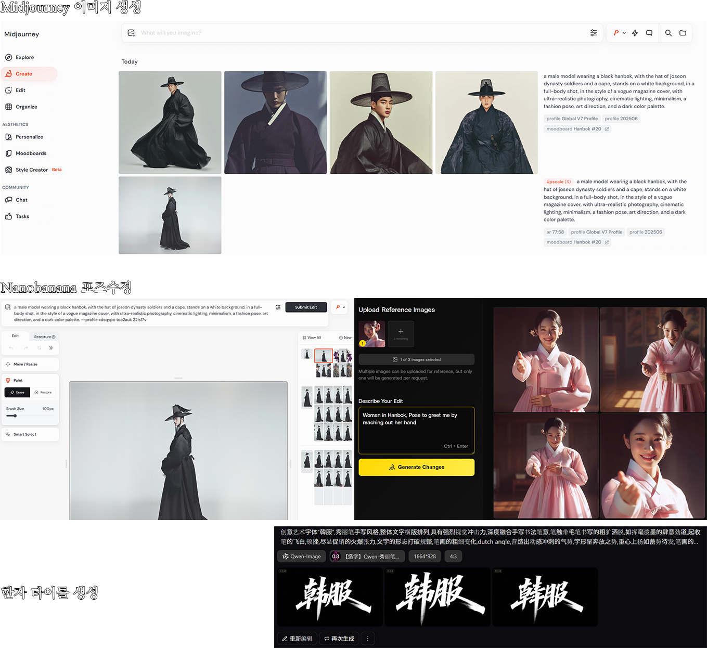This screenshot has height=648, width=707.
Task: Open the P profile dropdown in the top bar
Action: (618, 32)
